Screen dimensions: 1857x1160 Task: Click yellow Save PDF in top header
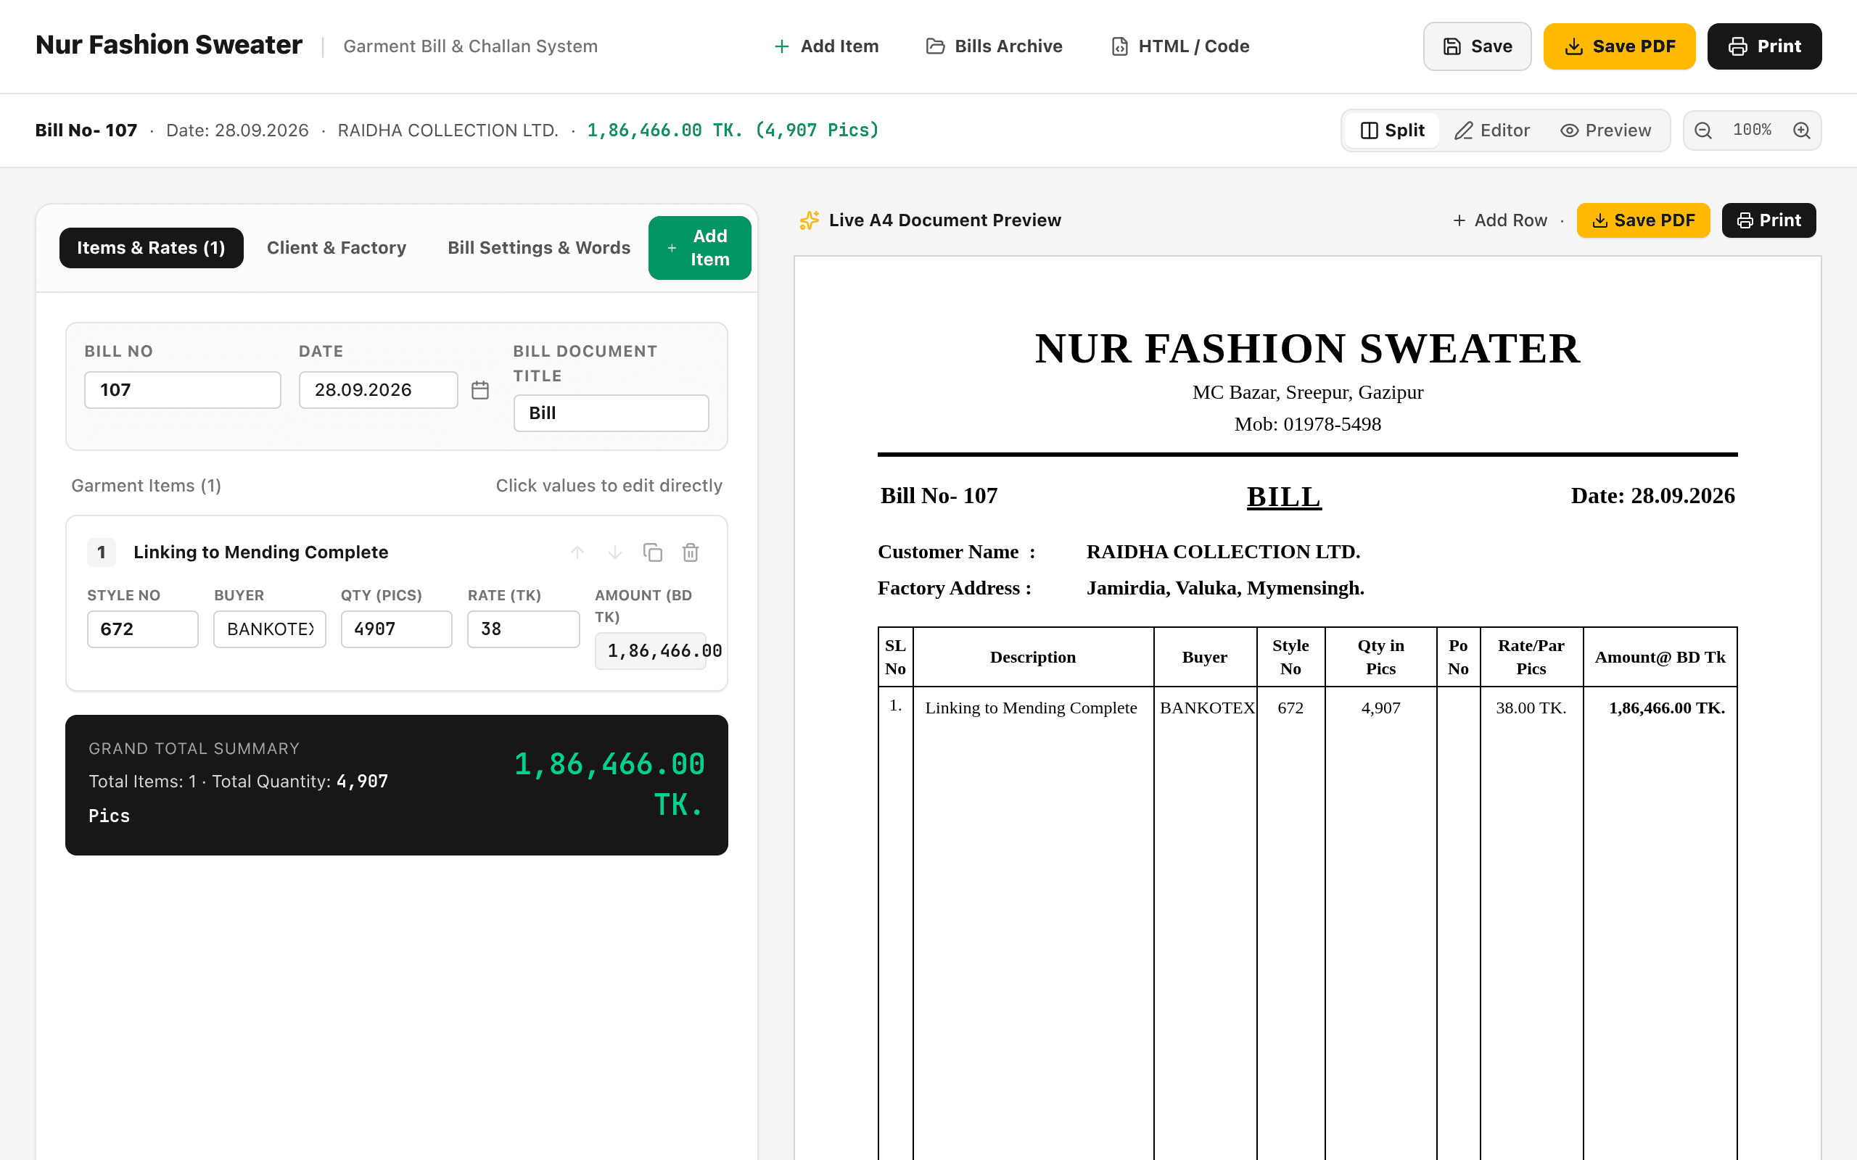click(1619, 46)
